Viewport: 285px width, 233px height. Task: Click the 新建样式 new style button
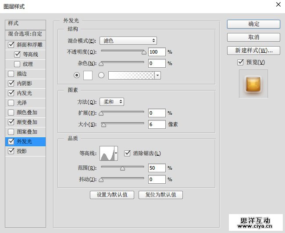tap(253, 51)
